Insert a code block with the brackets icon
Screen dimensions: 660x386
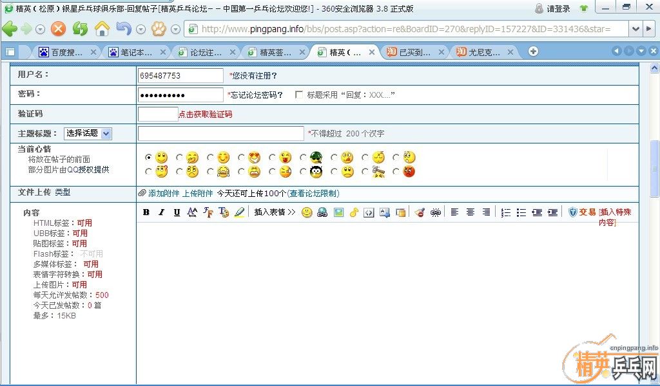(369, 212)
